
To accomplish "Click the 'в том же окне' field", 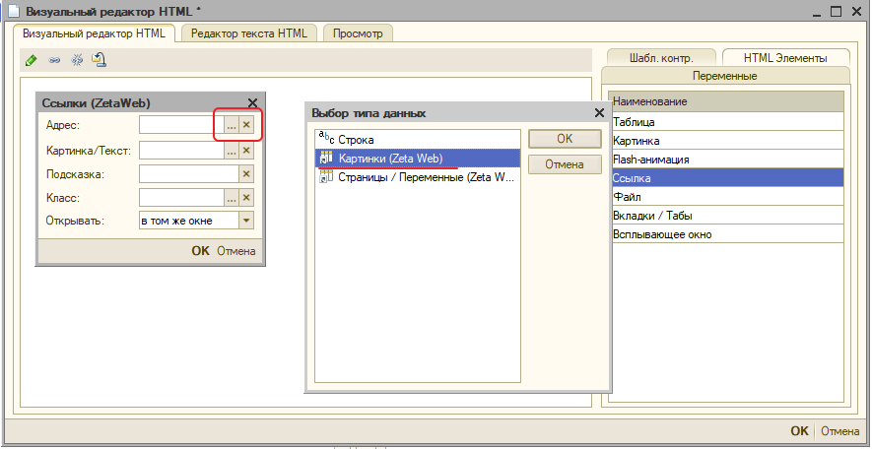I will click(189, 221).
